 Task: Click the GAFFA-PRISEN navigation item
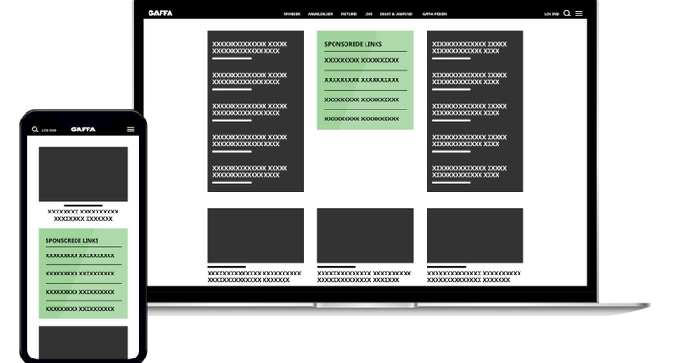(x=435, y=14)
